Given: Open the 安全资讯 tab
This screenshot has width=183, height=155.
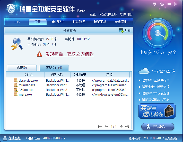Looking at the screenshot, I should click(121, 22).
